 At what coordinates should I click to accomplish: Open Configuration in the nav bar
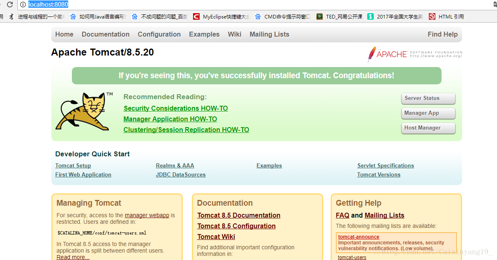159,35
